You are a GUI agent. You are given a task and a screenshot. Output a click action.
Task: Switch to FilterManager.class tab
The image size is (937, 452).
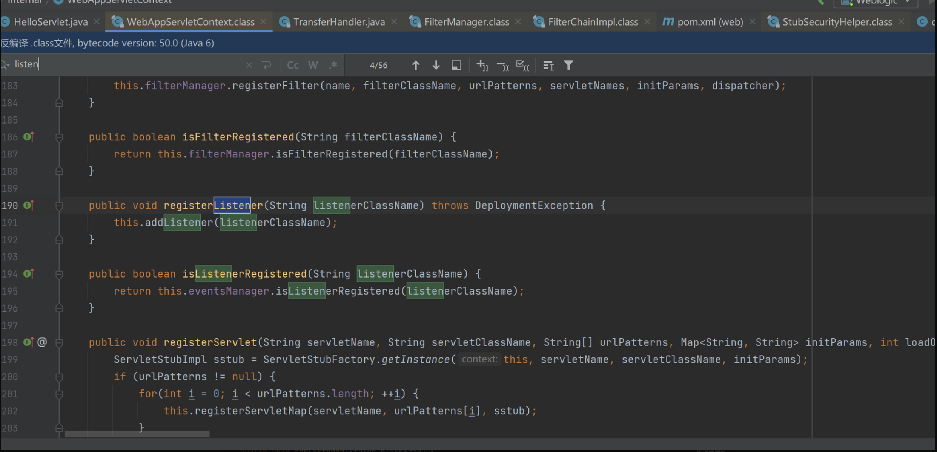coord(466,22)
